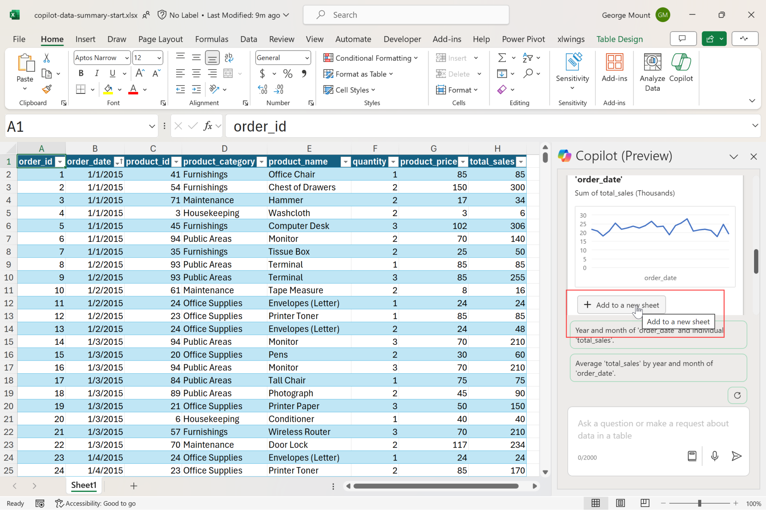Screen dimensions: 766x510
Task: Click the Send arrow in Copilot chat
Action: tap(736, 456)
